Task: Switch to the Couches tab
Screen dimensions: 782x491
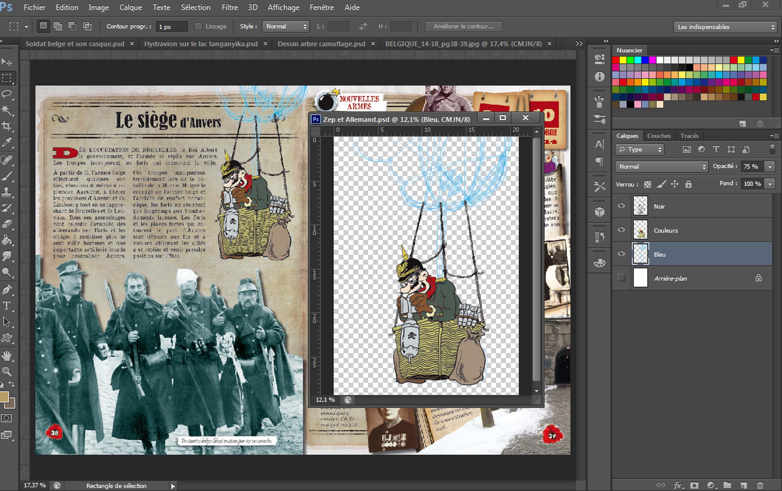Action: coord(659,136)
